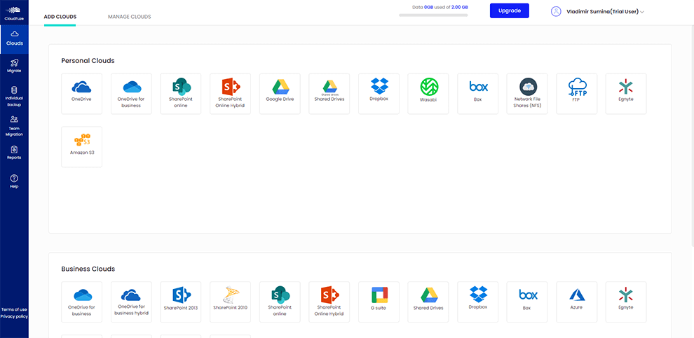This screenshot has height=338, width=694.
Task: Open Team Migration in sidebar
Action: coord(14,126)
